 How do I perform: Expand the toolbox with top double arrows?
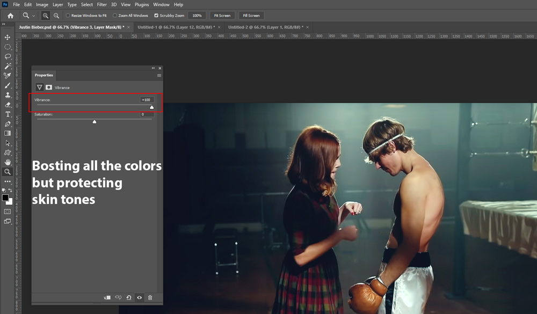click(x=3, y=24)
